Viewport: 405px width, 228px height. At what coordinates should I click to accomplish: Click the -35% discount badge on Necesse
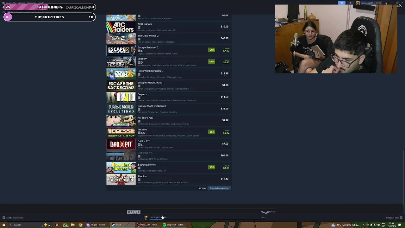click(x=212, y=132)
